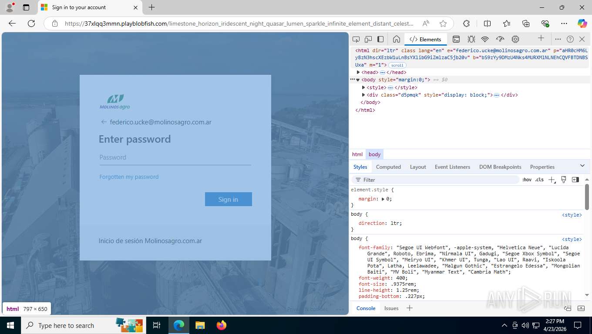Open DevTools help question mark icon
Viewport: 592px width, 334px height.
click(570, 39)
